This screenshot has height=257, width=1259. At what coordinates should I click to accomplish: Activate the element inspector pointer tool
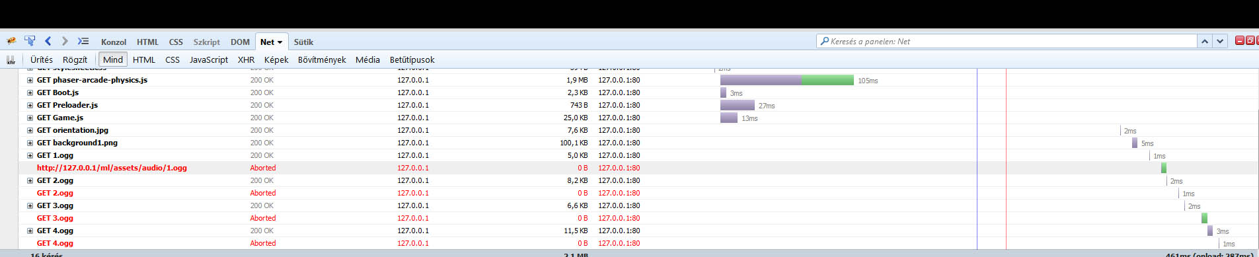tap(30, 41)
